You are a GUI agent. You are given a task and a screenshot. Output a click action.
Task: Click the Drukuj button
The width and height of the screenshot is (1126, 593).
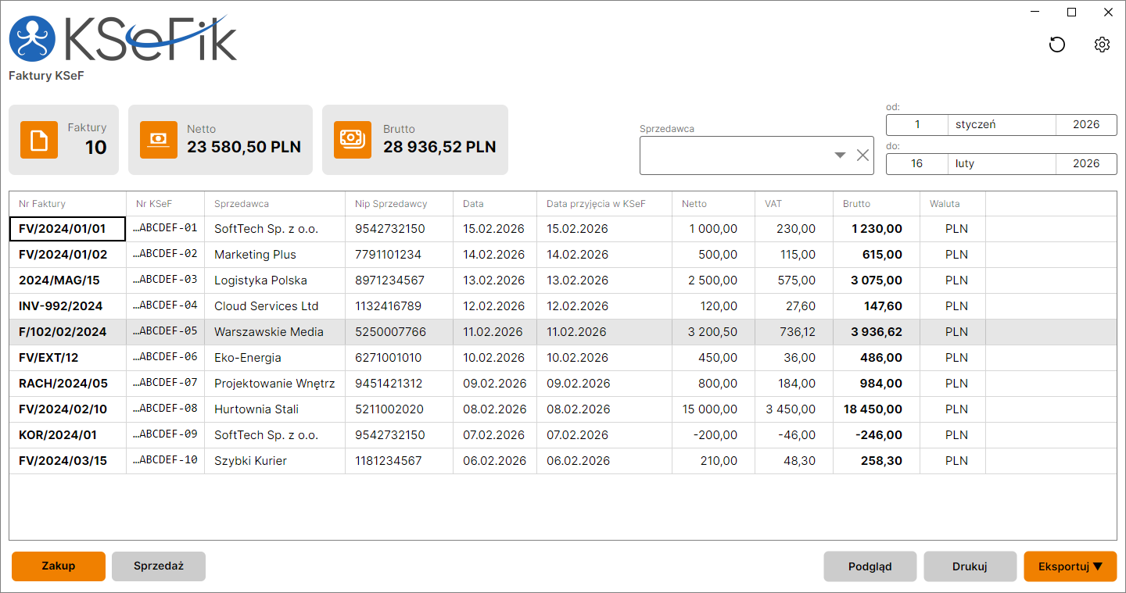tap(970, 566)
